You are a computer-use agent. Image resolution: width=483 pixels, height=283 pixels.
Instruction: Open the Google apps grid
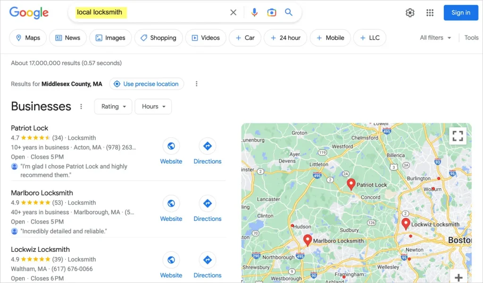(430, 13)
